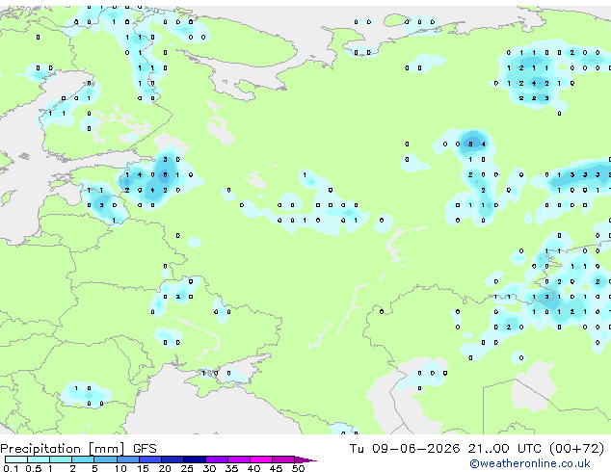Select the 10–15 mm legend swatch
The image size is (611, 472).
128,459
